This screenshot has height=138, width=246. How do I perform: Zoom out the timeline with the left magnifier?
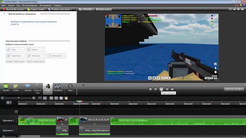[2, 98]
